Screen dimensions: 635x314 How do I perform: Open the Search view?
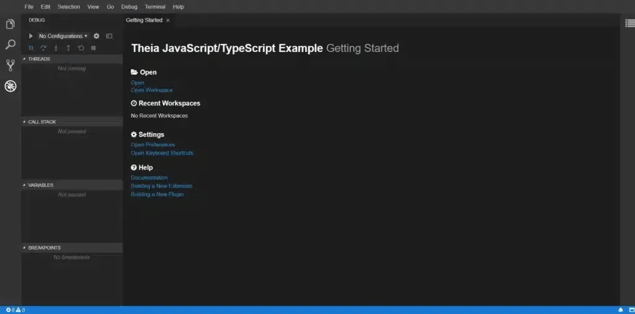pos(10,45)
